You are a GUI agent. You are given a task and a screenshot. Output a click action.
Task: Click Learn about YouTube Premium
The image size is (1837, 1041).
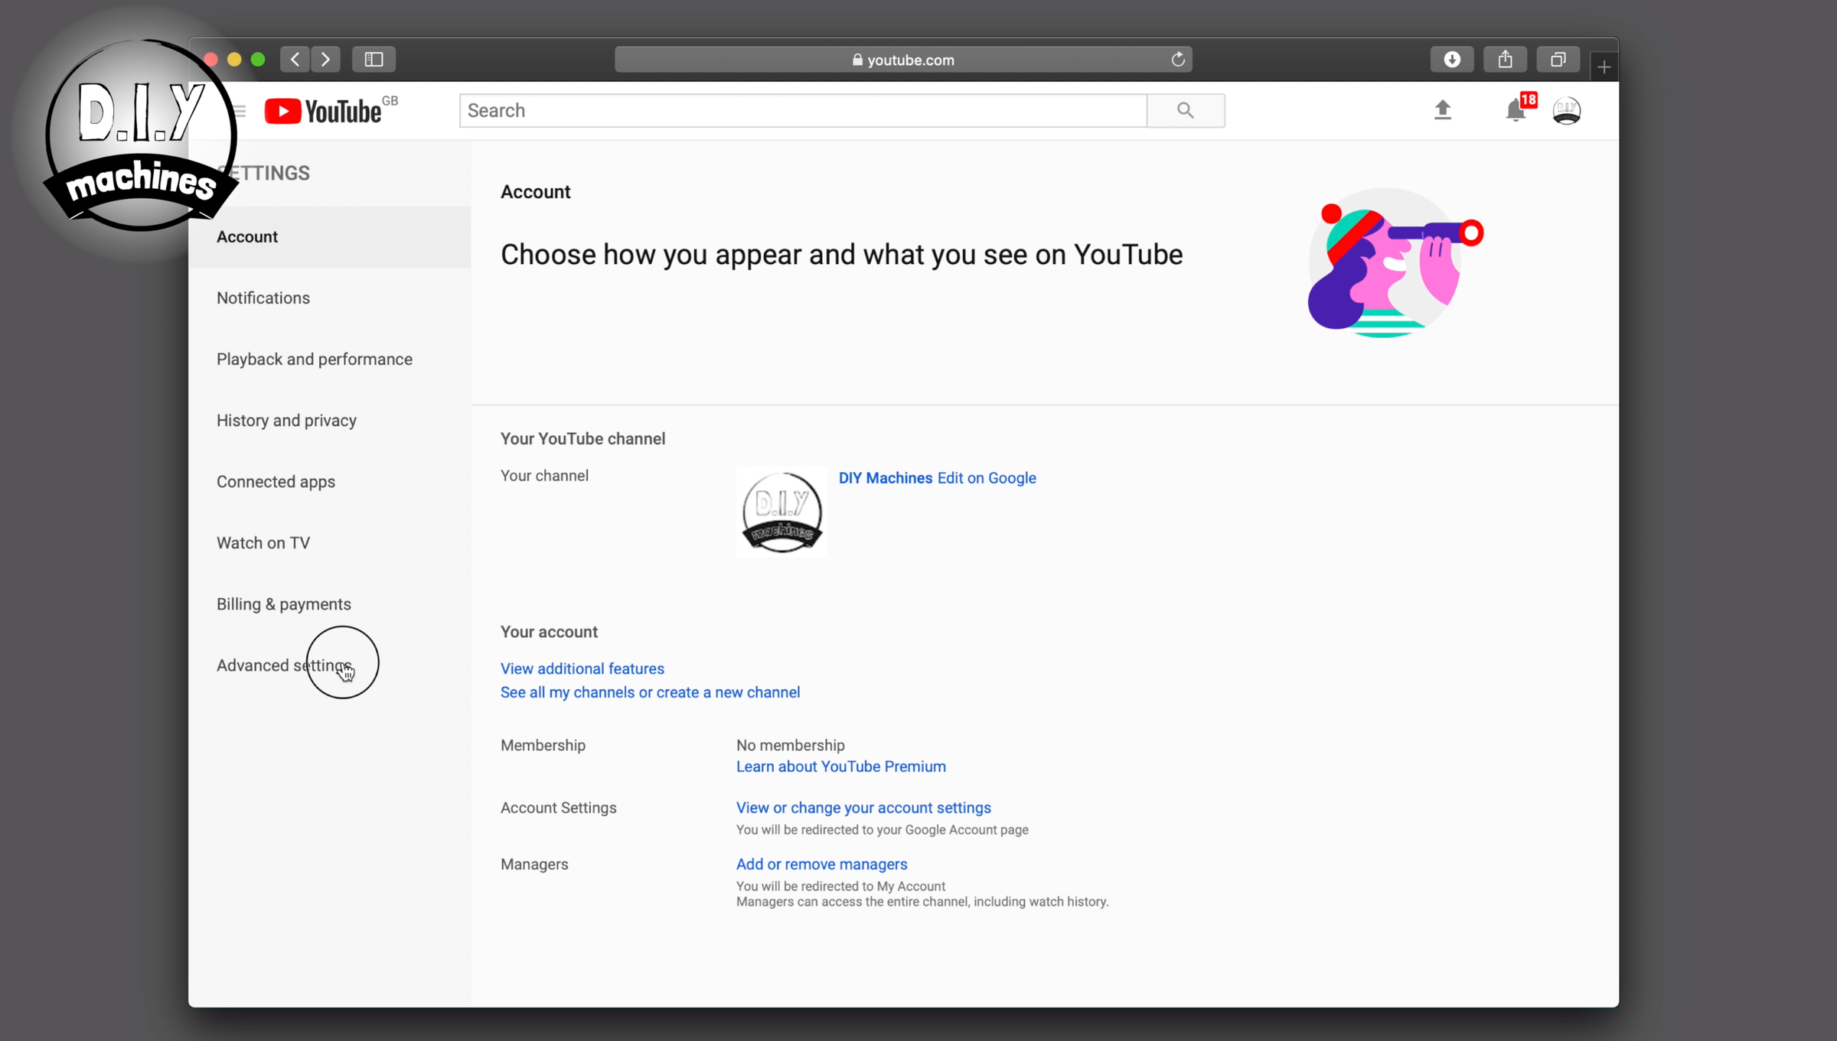(x=840, y=766)
